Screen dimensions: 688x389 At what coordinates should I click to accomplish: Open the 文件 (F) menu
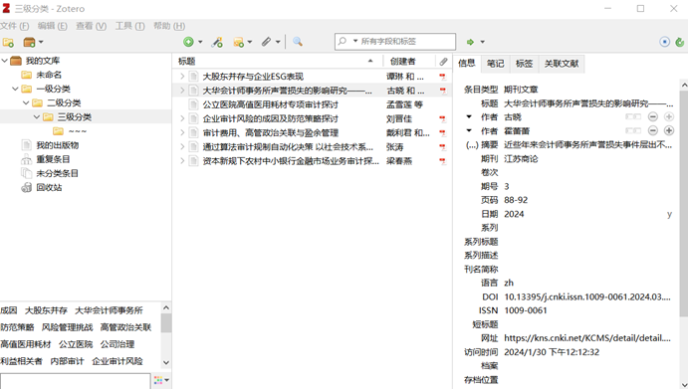coord(15,26)
